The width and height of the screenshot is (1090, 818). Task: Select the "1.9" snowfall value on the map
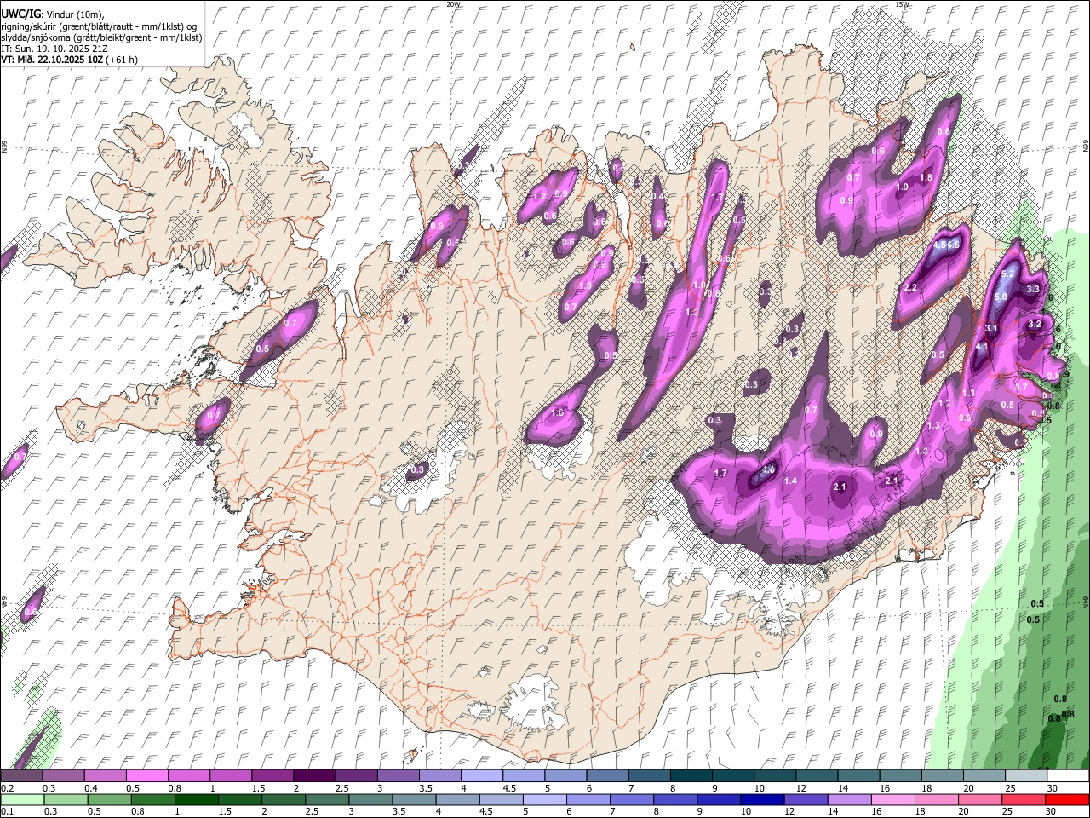(x=903, y=187)
